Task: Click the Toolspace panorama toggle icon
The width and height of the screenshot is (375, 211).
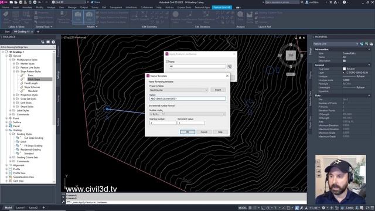Action: coord(48,42)
